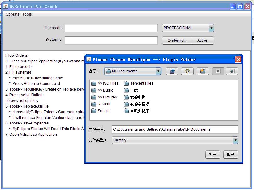This screenshot has height=190, width=254.
Task: Click the folder name path field
Action: (175, 129)
